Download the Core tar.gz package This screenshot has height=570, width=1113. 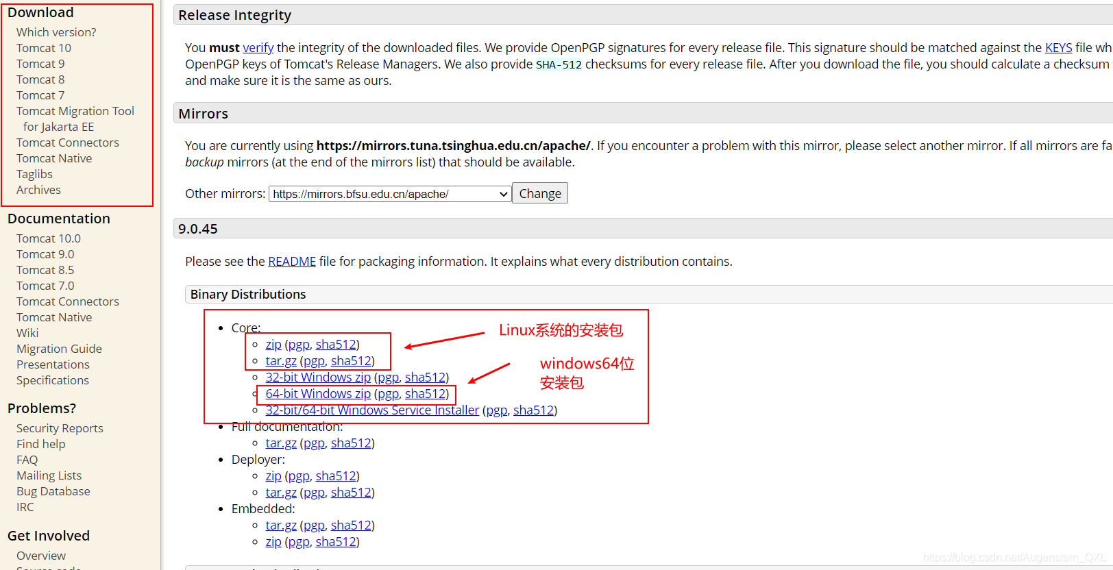pyautogui.click(x=281, y=360)
